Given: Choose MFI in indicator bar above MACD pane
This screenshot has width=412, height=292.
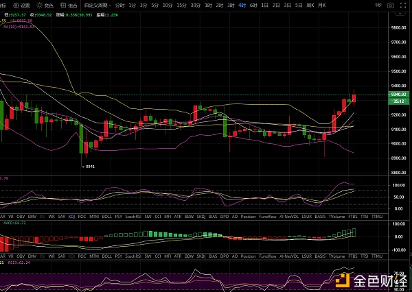Looking at the screenshot, I should point(168,217).
